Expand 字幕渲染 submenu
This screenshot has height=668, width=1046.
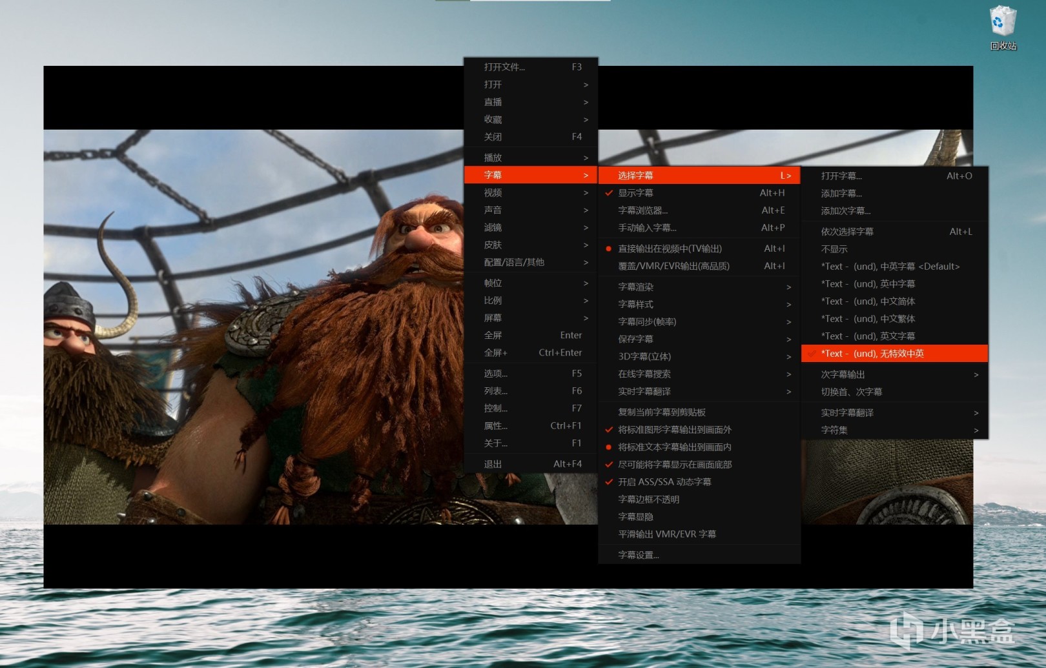[699, 287]
